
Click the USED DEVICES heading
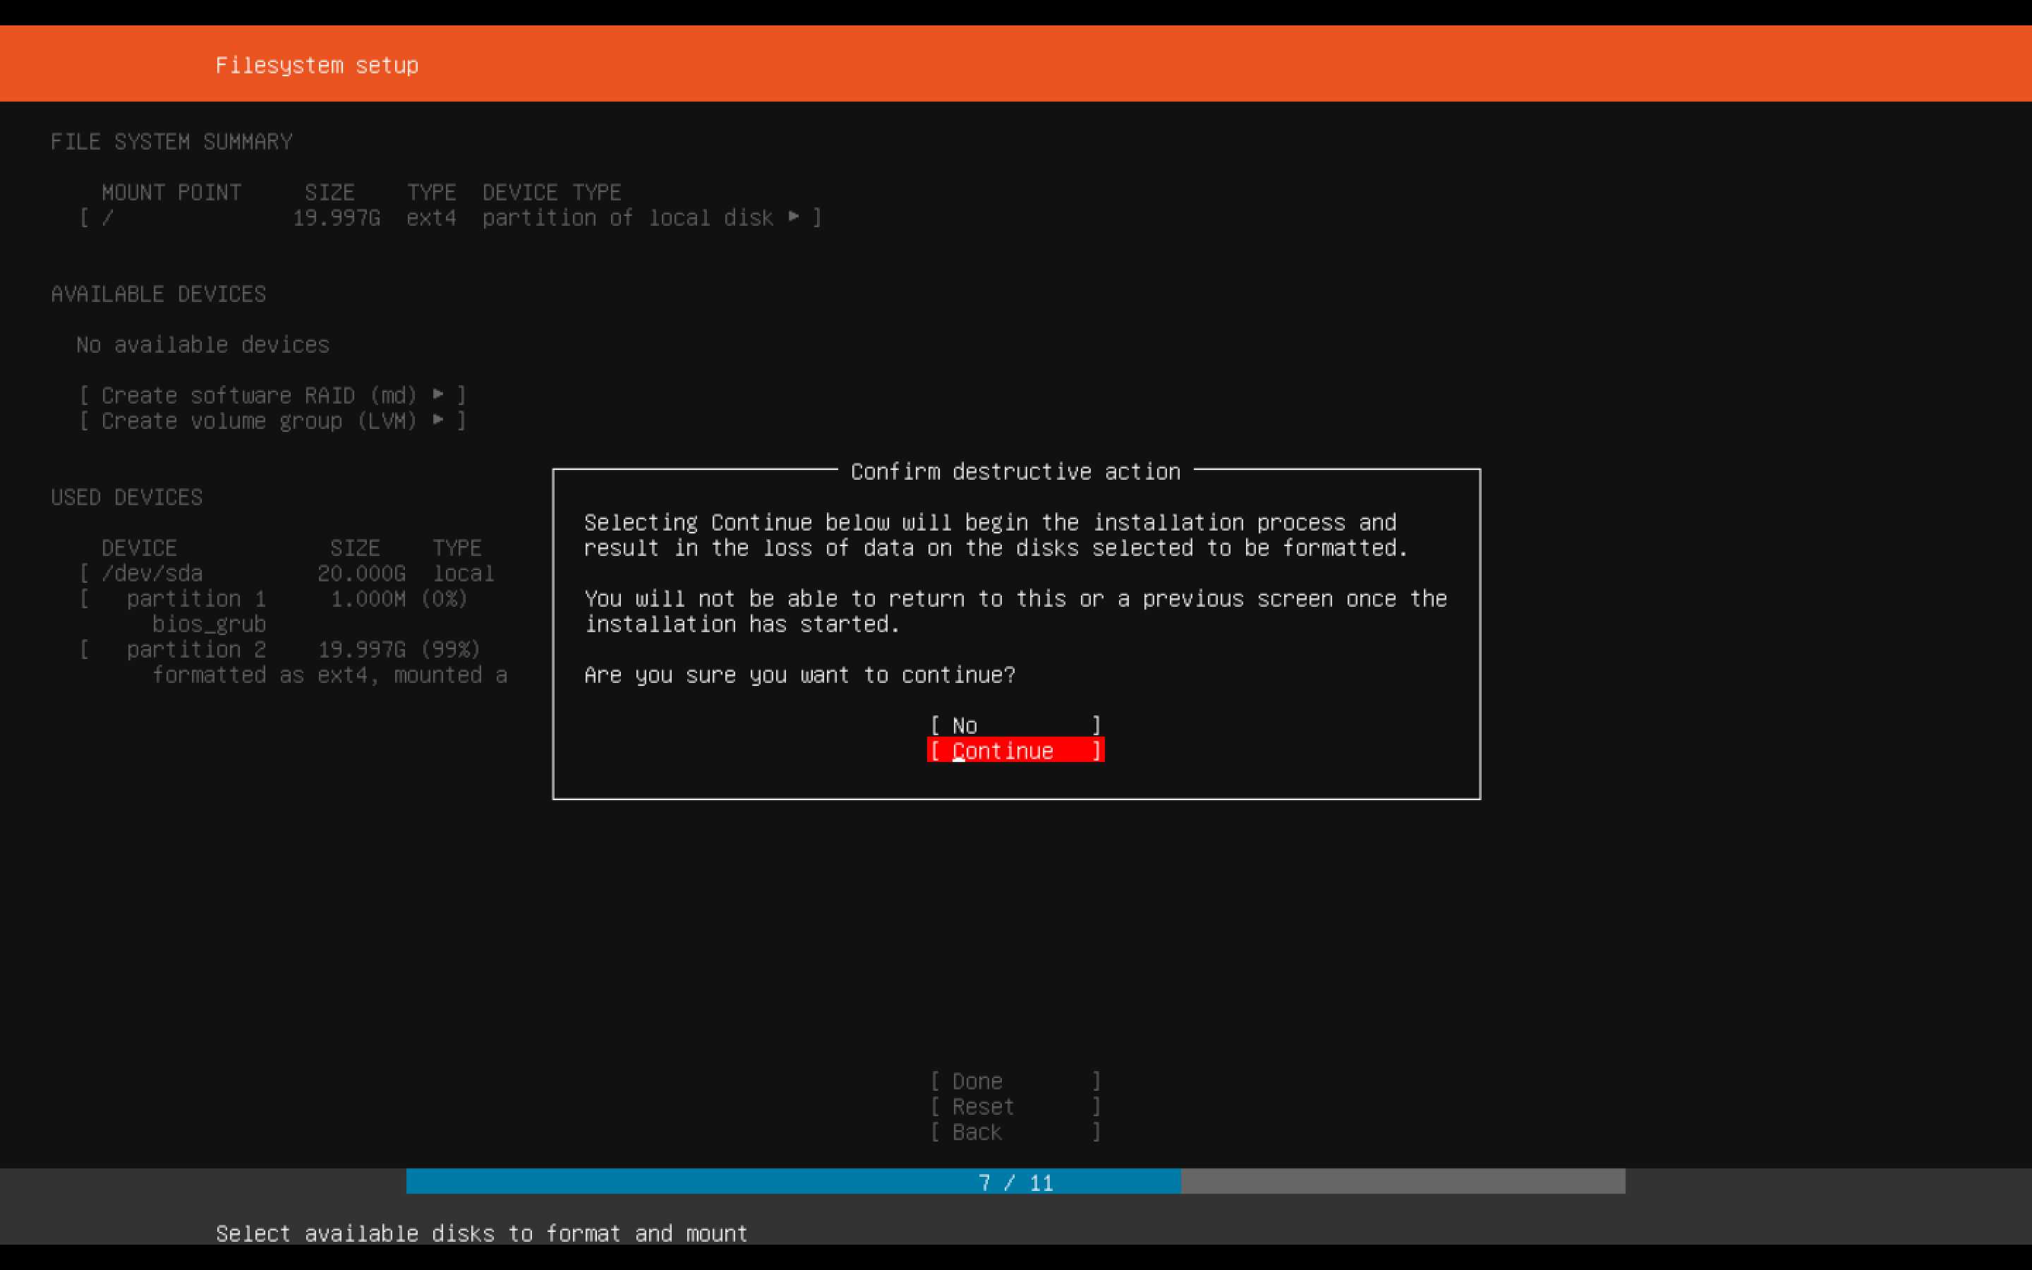[x=127, y=497]
